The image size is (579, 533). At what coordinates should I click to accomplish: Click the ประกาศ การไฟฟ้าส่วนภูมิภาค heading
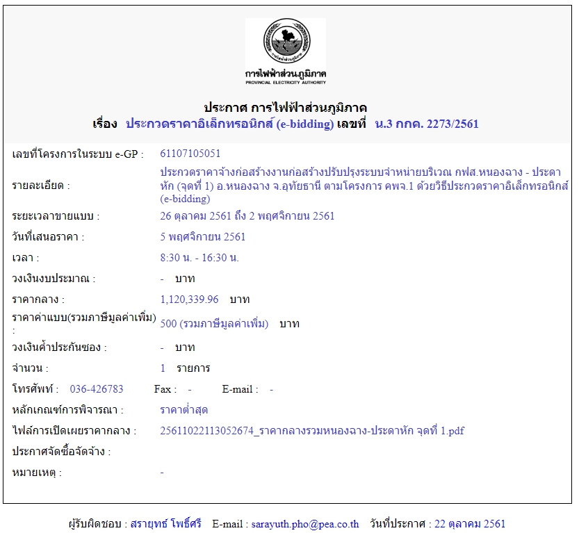point(286,108)
